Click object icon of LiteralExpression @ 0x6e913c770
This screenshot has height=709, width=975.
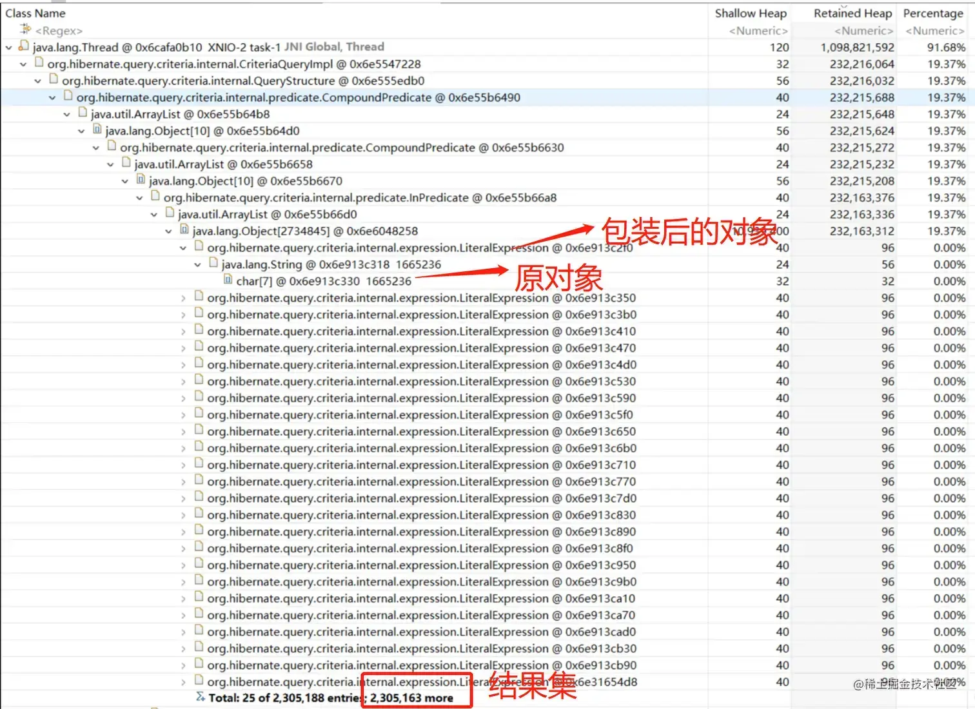[x=199, y=480]
